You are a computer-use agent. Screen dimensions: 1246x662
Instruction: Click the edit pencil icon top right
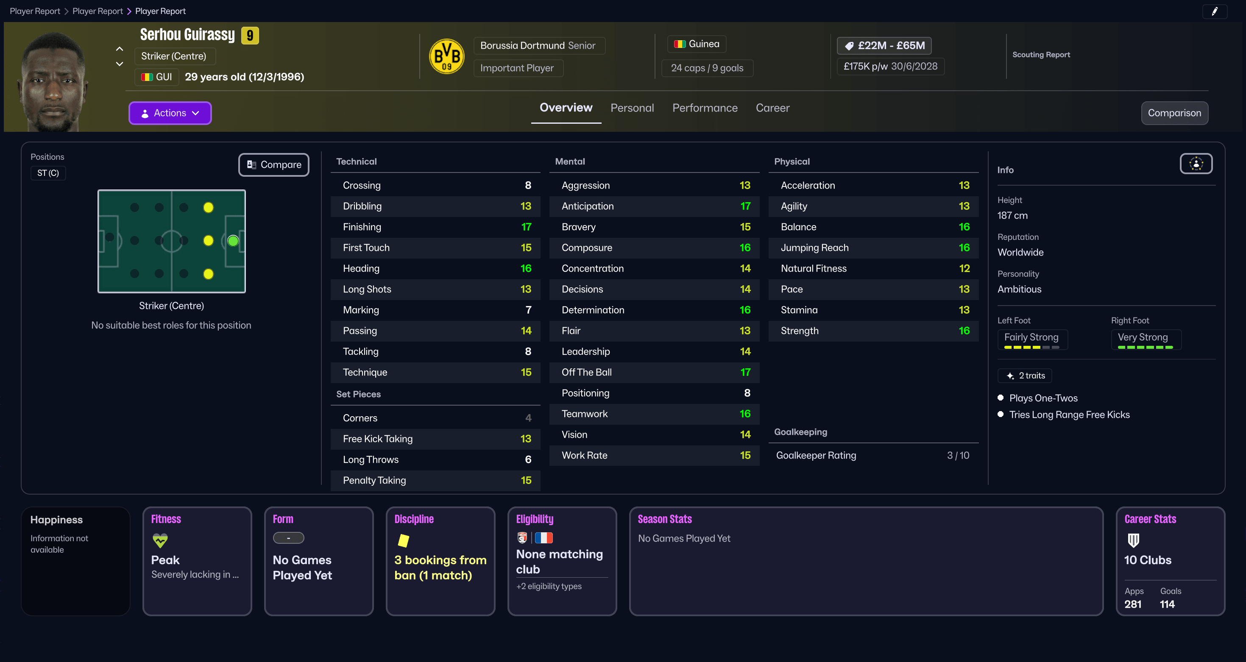click(x=1215, y=11)
